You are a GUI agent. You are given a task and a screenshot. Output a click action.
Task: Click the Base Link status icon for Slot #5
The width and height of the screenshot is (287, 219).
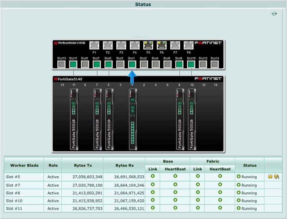[153, 176]
